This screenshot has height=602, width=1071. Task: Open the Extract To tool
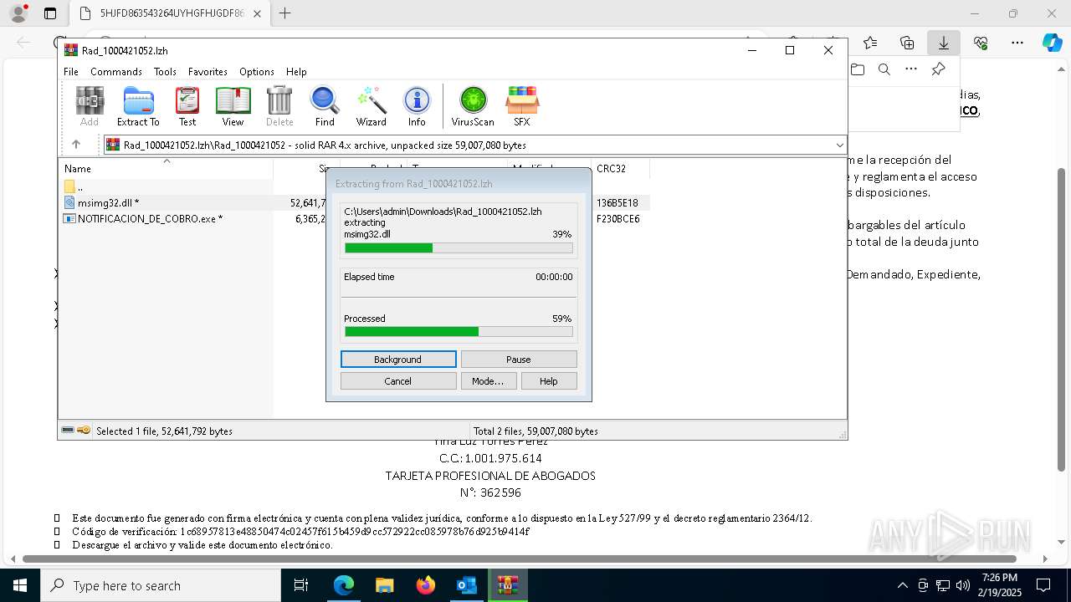point(138,106)
